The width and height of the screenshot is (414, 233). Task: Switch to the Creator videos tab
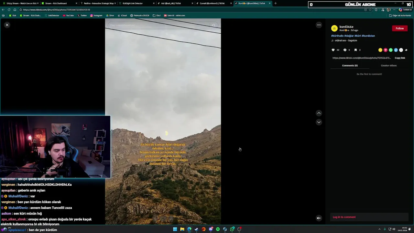[x=388, y=66]
